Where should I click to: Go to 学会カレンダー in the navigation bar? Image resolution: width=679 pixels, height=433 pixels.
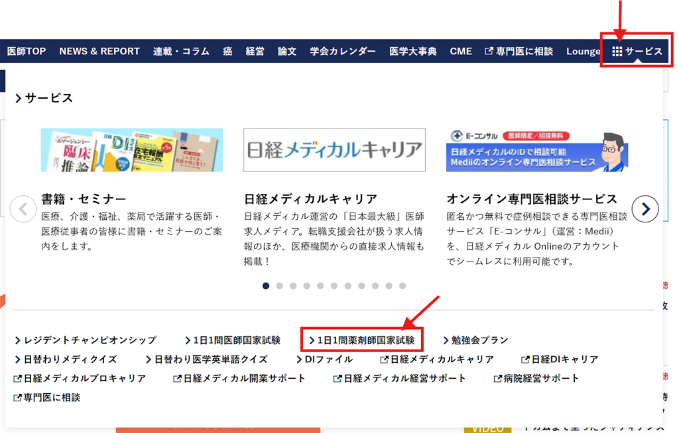(342, 52)
